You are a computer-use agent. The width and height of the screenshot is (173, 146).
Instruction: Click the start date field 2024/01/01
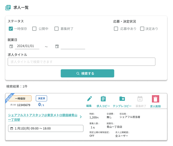[x=27, y=46]
